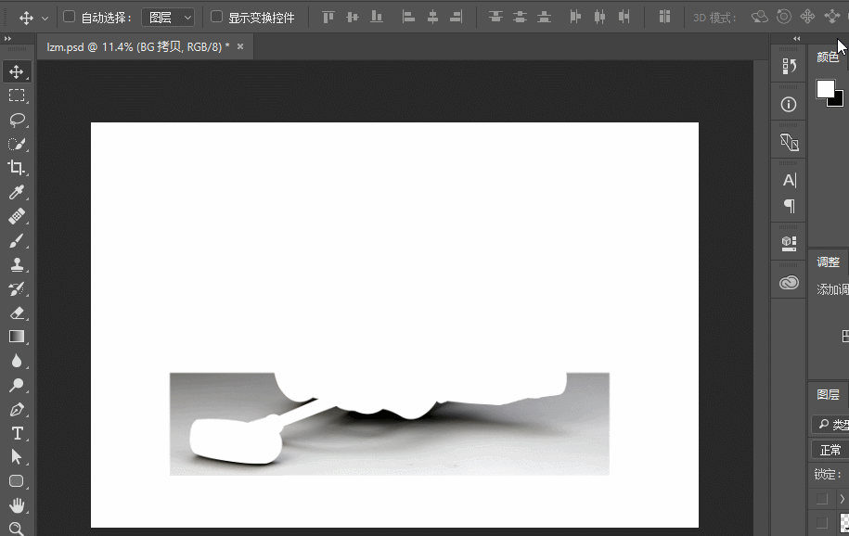Select the Eraser tool

coord(17,313)
